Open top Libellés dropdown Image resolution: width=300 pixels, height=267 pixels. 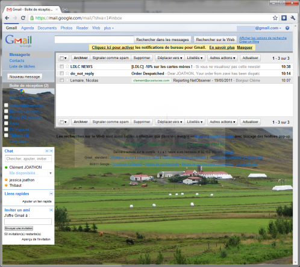point(195,58)
